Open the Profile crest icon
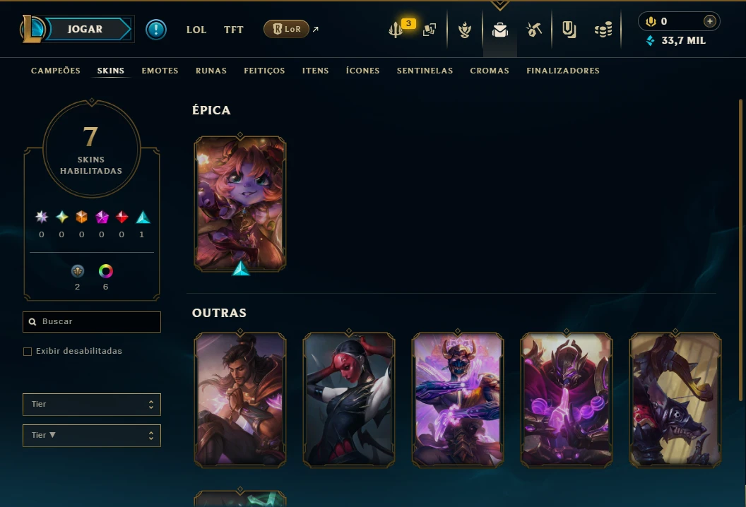 pos(465,30)
